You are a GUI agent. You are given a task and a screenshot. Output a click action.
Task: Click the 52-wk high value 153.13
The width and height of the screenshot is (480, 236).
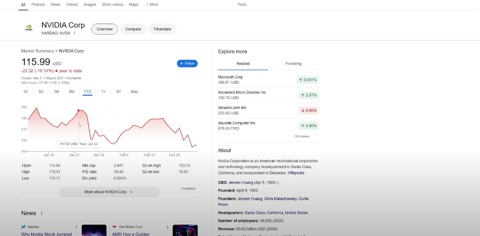click(184, 165)
